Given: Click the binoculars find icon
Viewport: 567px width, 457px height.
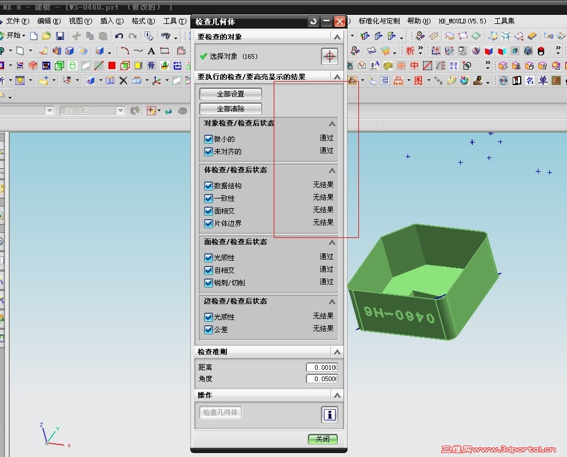Looking at the screenshot, I should [x=166, y=36].
